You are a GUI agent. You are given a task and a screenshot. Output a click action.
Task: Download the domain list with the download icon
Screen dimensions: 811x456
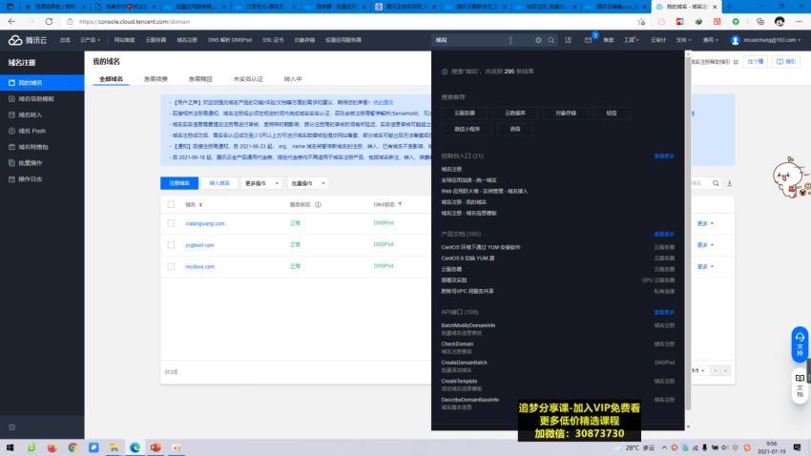coord(730,183)
